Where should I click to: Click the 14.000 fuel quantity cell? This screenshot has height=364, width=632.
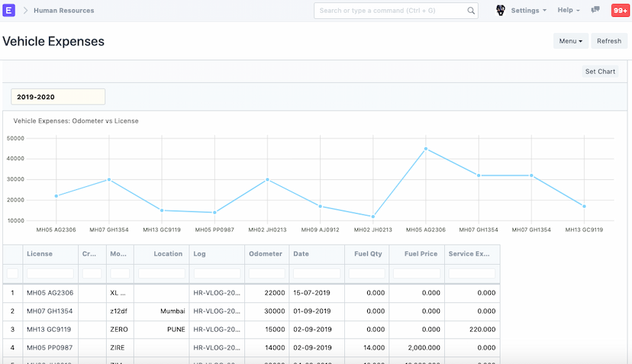click(367, 347)
